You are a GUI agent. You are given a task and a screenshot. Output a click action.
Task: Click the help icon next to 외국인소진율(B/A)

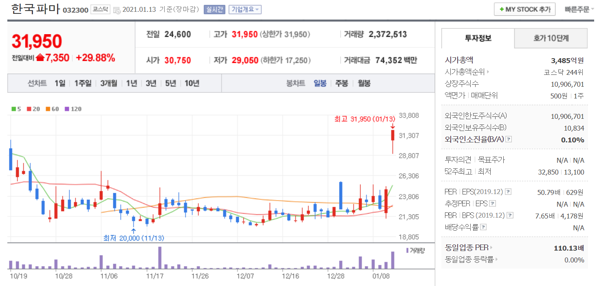click(x=508, y=140)
